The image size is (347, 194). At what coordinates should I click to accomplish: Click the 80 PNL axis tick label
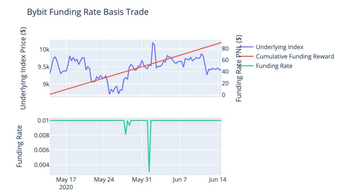(x=225, y=49)
